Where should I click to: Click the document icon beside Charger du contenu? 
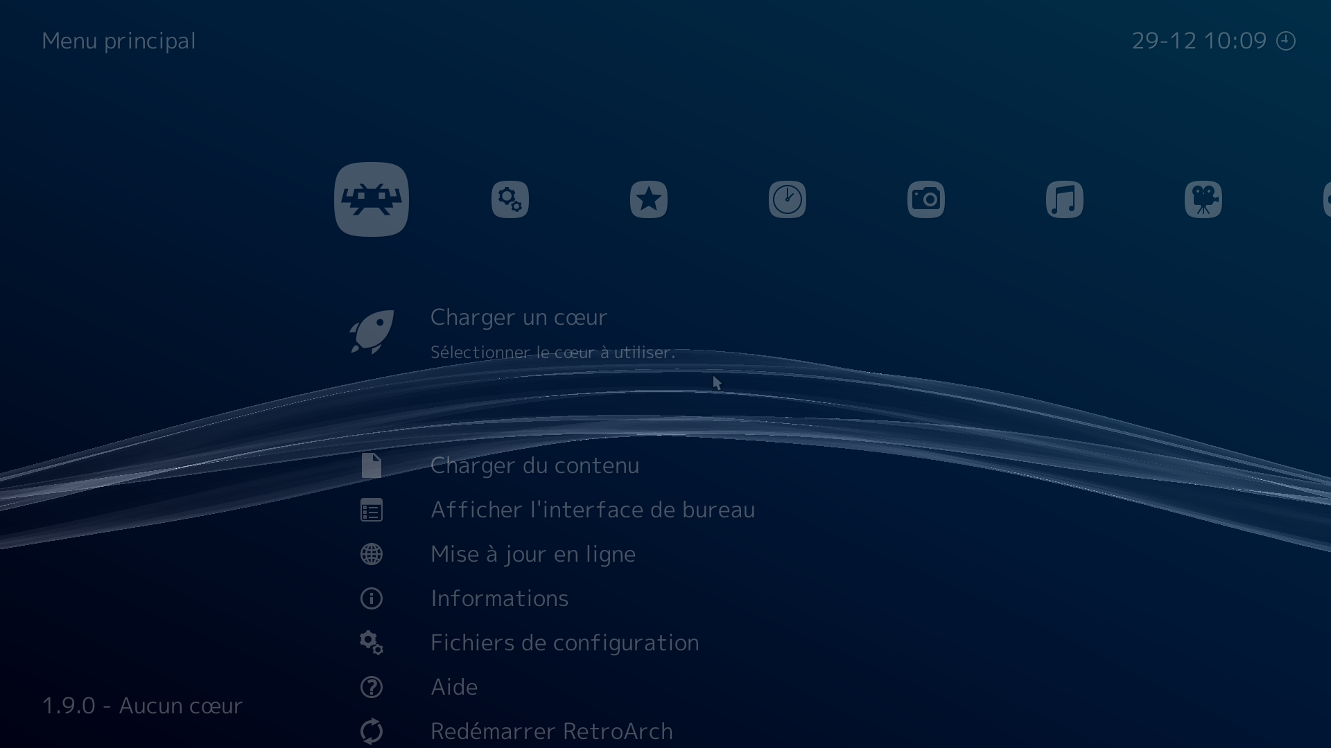tap(372, 465)
